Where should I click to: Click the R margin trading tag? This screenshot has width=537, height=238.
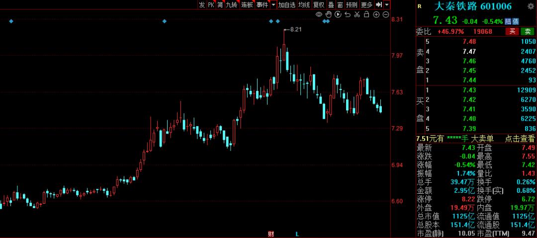click(420, 6)
